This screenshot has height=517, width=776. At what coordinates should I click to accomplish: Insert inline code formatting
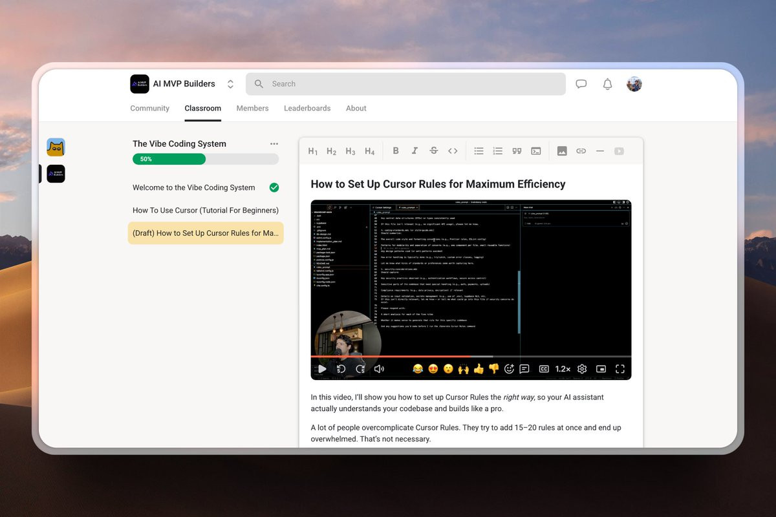tap(453, 151)
